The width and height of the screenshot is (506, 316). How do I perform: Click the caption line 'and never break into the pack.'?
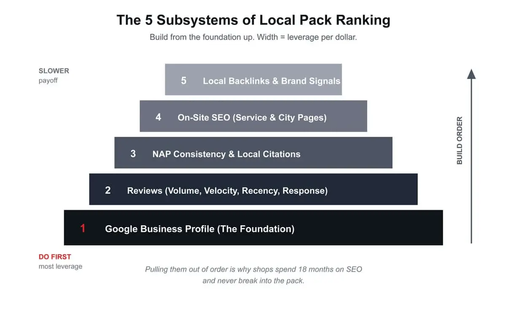coord(253,281)
